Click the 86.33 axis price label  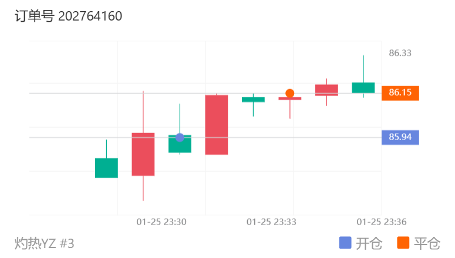coord(400,53)
